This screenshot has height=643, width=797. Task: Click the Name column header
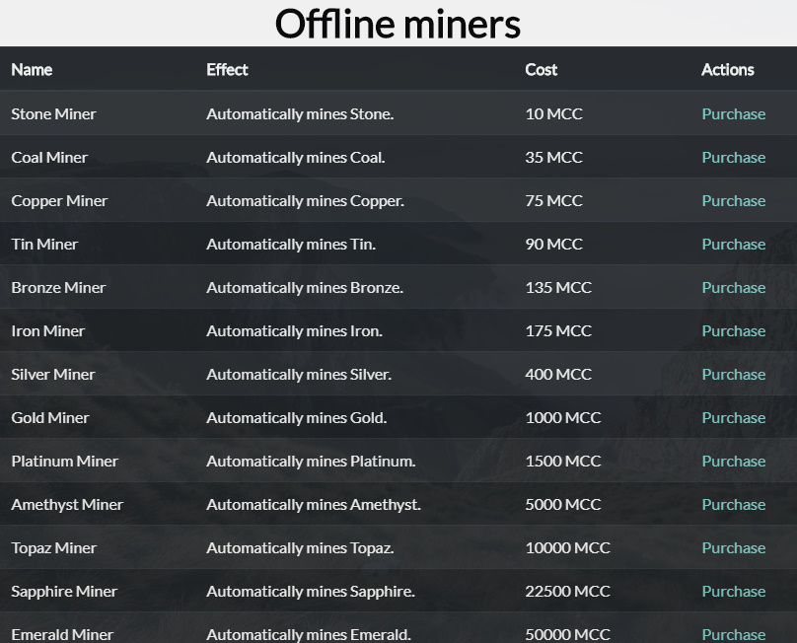[32, 70]
